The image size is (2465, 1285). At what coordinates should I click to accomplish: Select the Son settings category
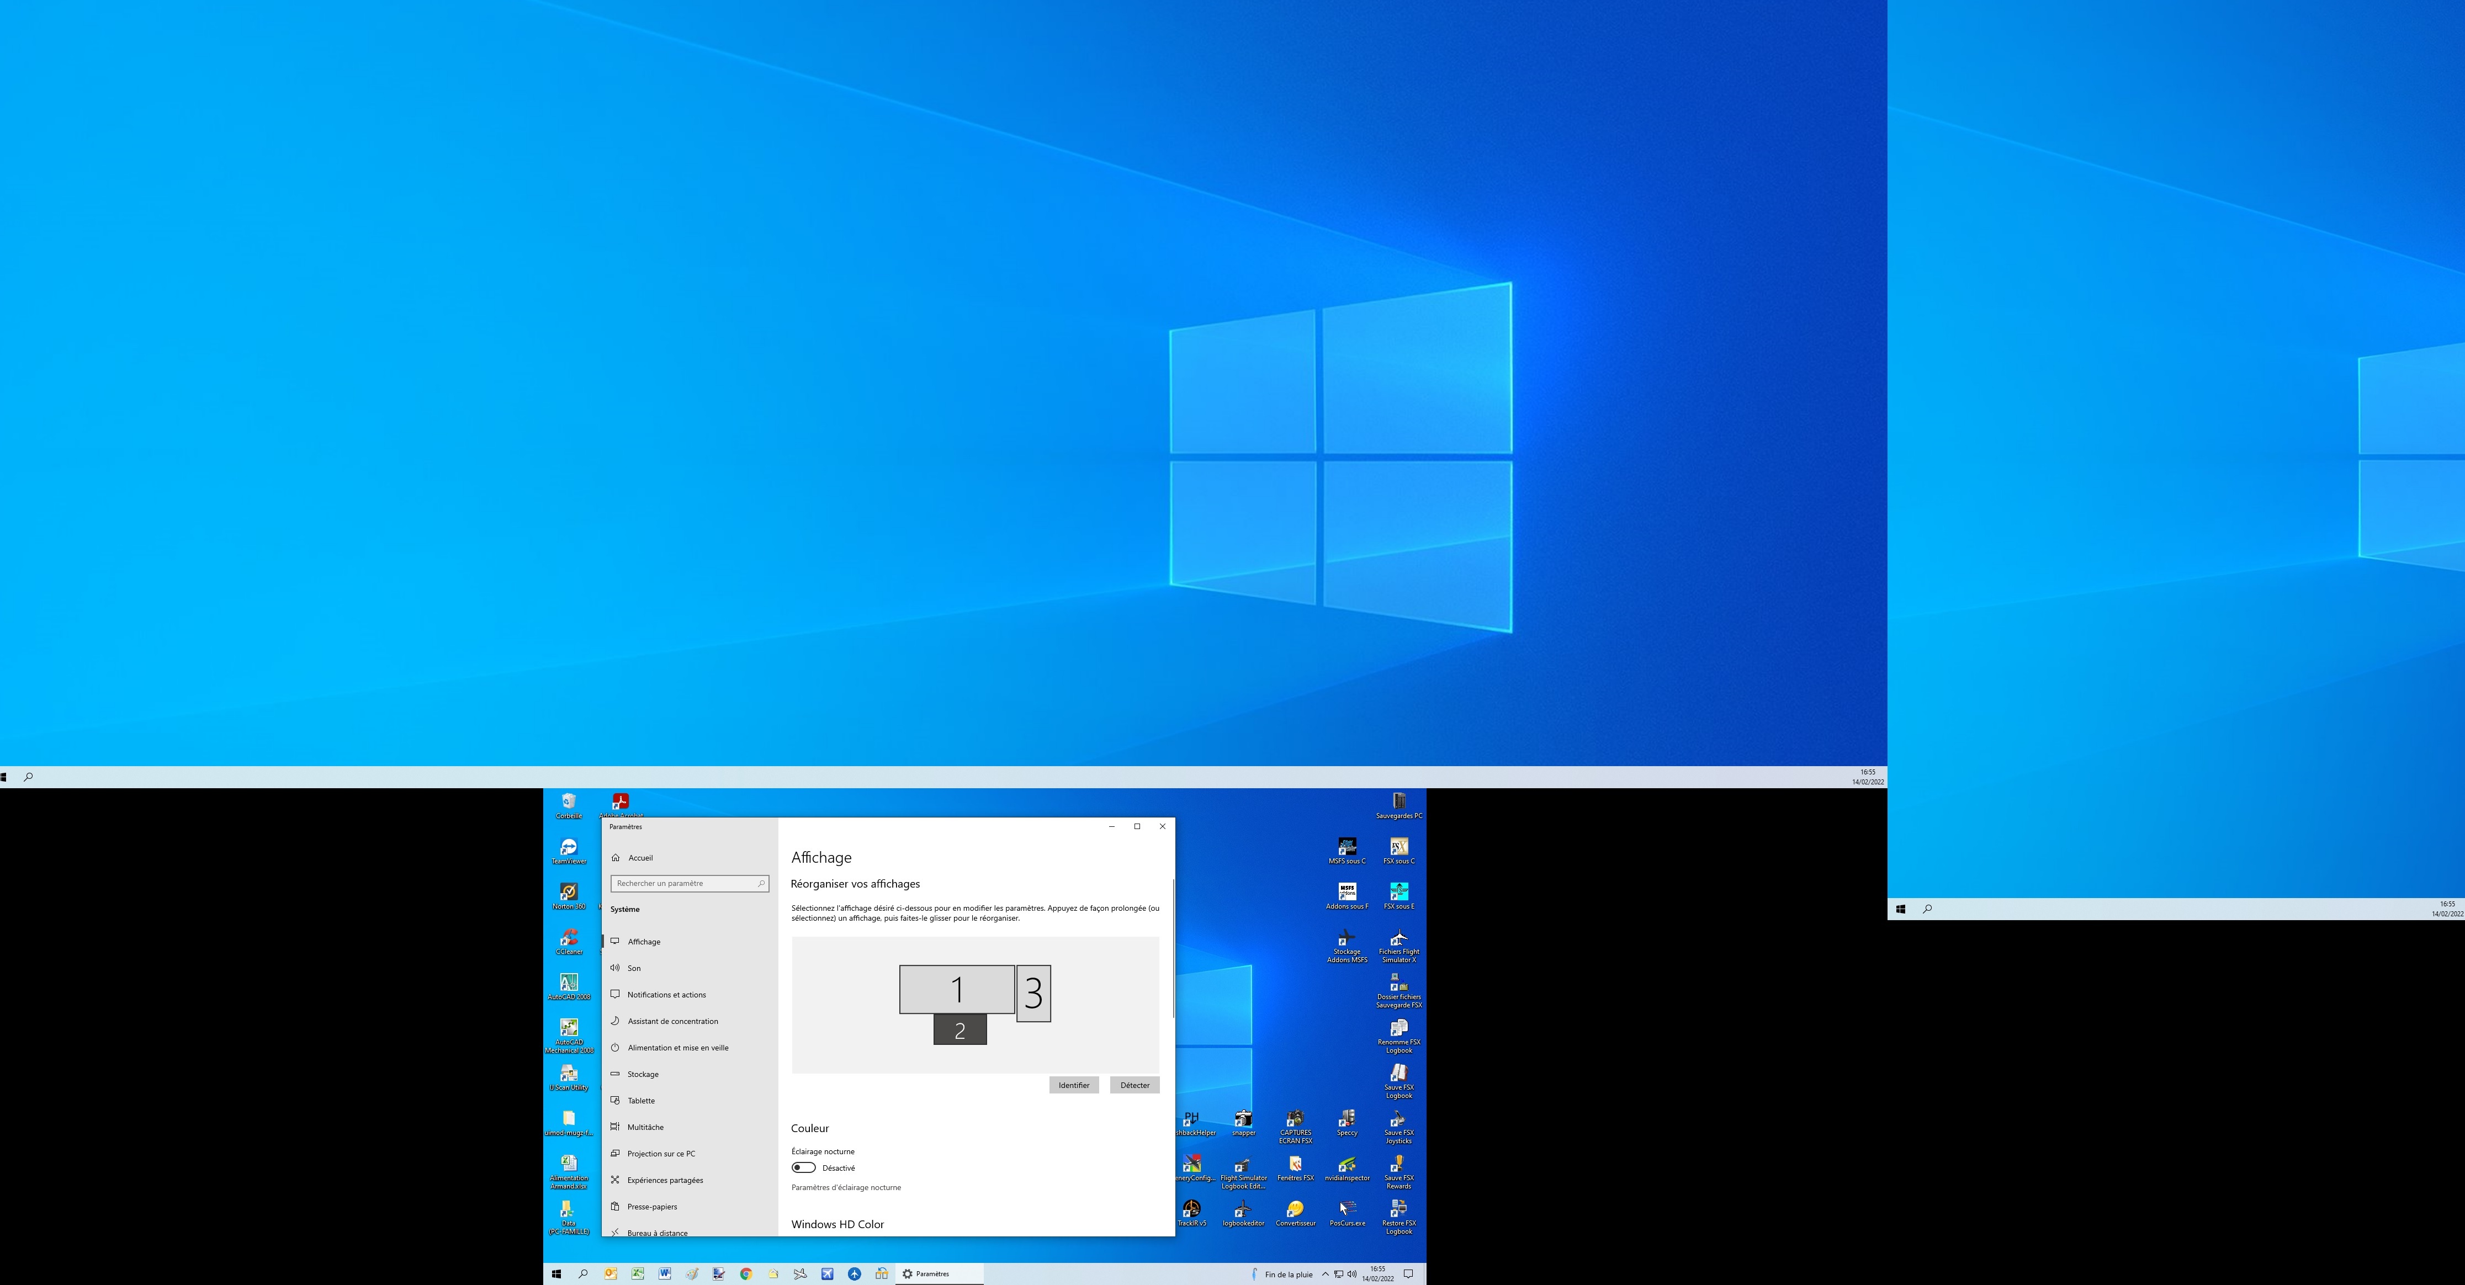(633, 968)
